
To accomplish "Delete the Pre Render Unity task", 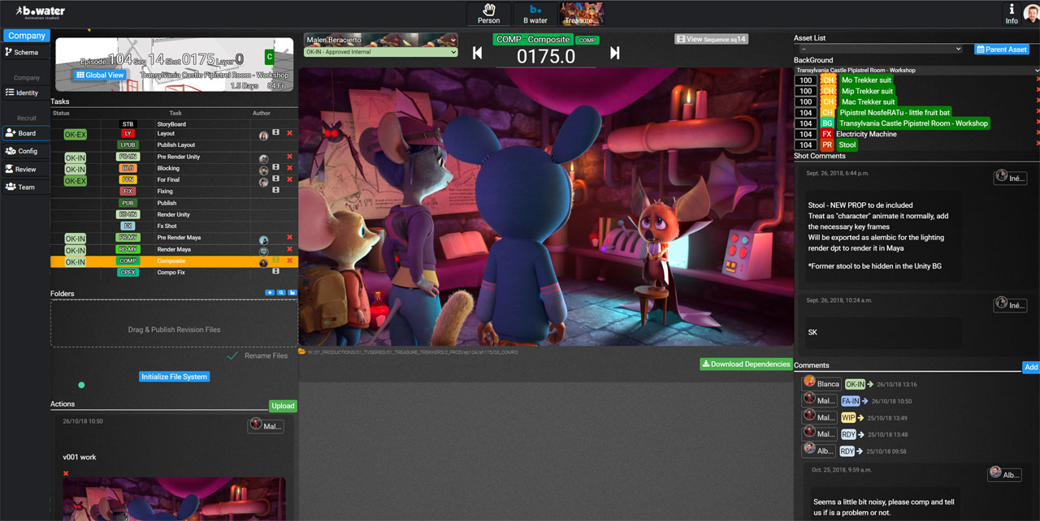I will click(289, 157).
